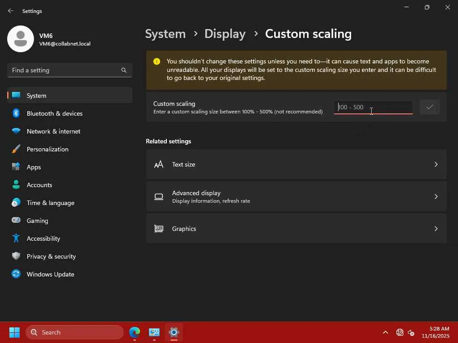Viewport: 458px width, 343px height.
Task: Launch Microsoft Edge from the taskbar
Action: [135, 332]
